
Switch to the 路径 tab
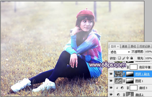(133, 46)
